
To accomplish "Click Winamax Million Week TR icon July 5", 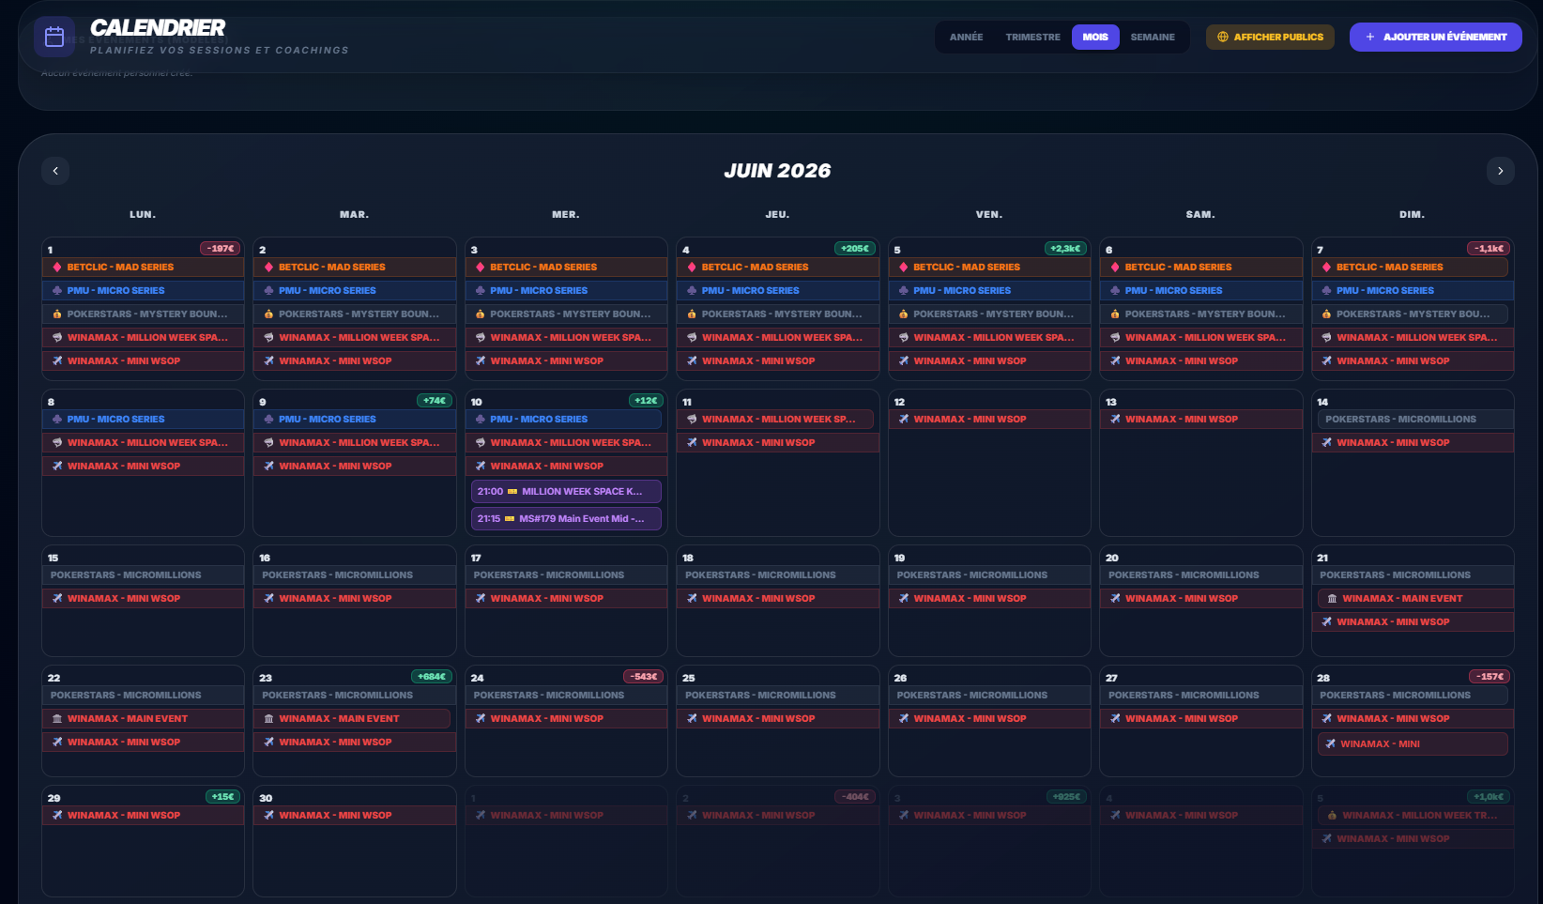I will 1332,816.
